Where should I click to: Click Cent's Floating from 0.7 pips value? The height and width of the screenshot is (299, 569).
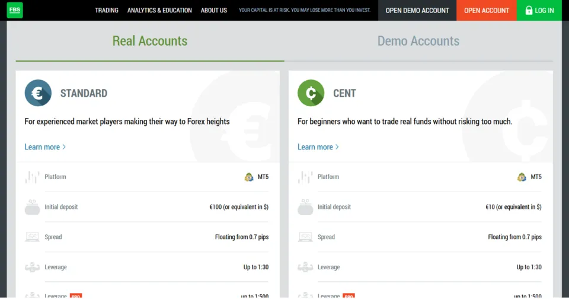pyautogui.click(x=514, y=237)
